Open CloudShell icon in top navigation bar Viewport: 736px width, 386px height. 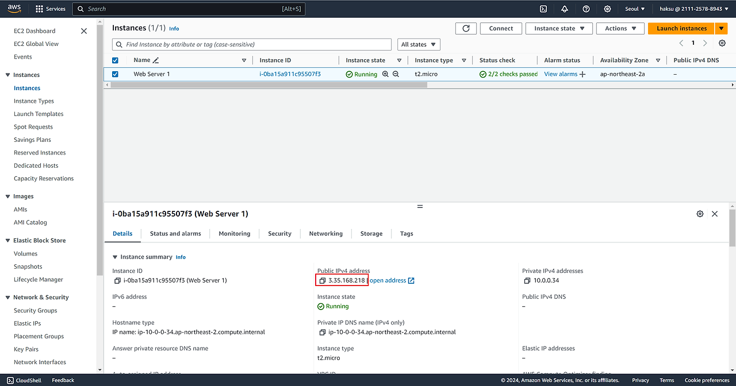(543, 9)
